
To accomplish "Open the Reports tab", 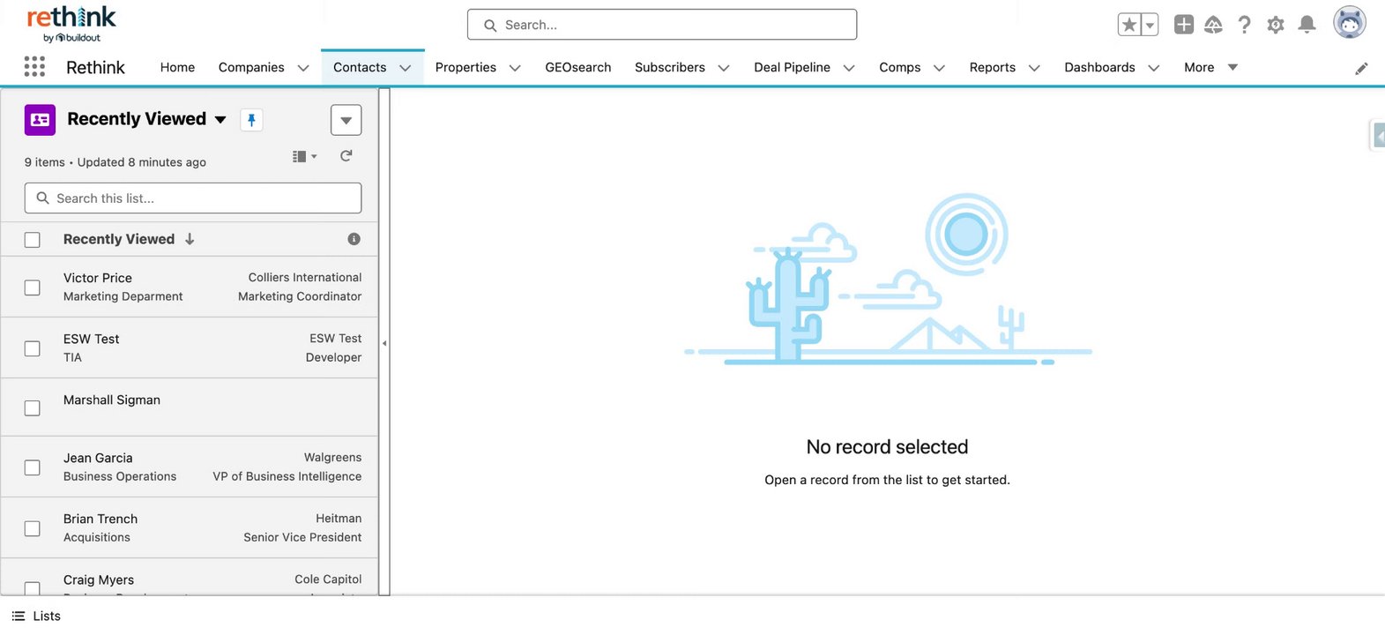I will click(x=993, y=67).
